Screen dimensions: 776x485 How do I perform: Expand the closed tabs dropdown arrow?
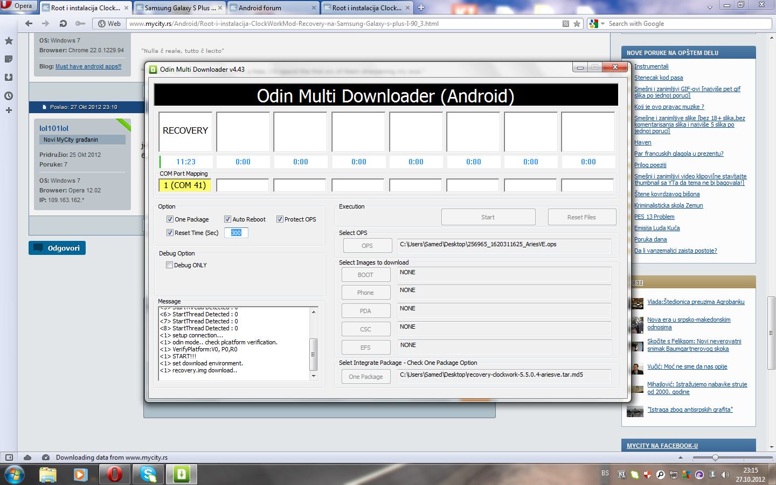(710, 8)
